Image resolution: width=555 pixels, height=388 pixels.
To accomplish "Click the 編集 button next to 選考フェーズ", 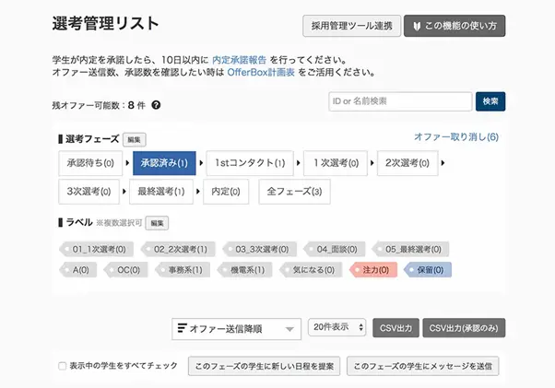I will (135, 139).
